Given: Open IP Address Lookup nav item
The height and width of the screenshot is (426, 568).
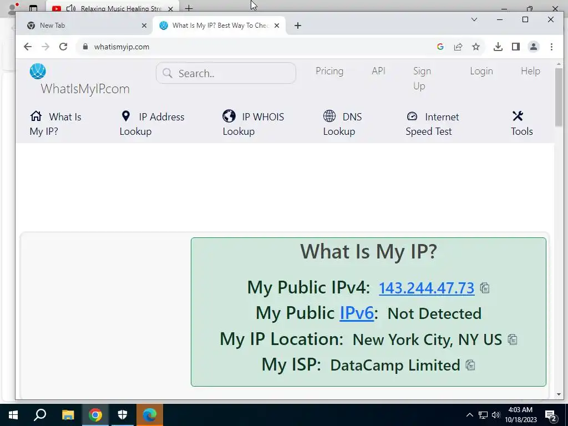Looking at the screenshot, I should click(152, 124).
